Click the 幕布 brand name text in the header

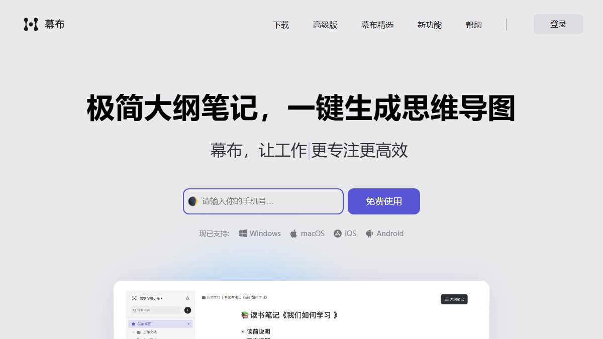click(x=55, y=24)
